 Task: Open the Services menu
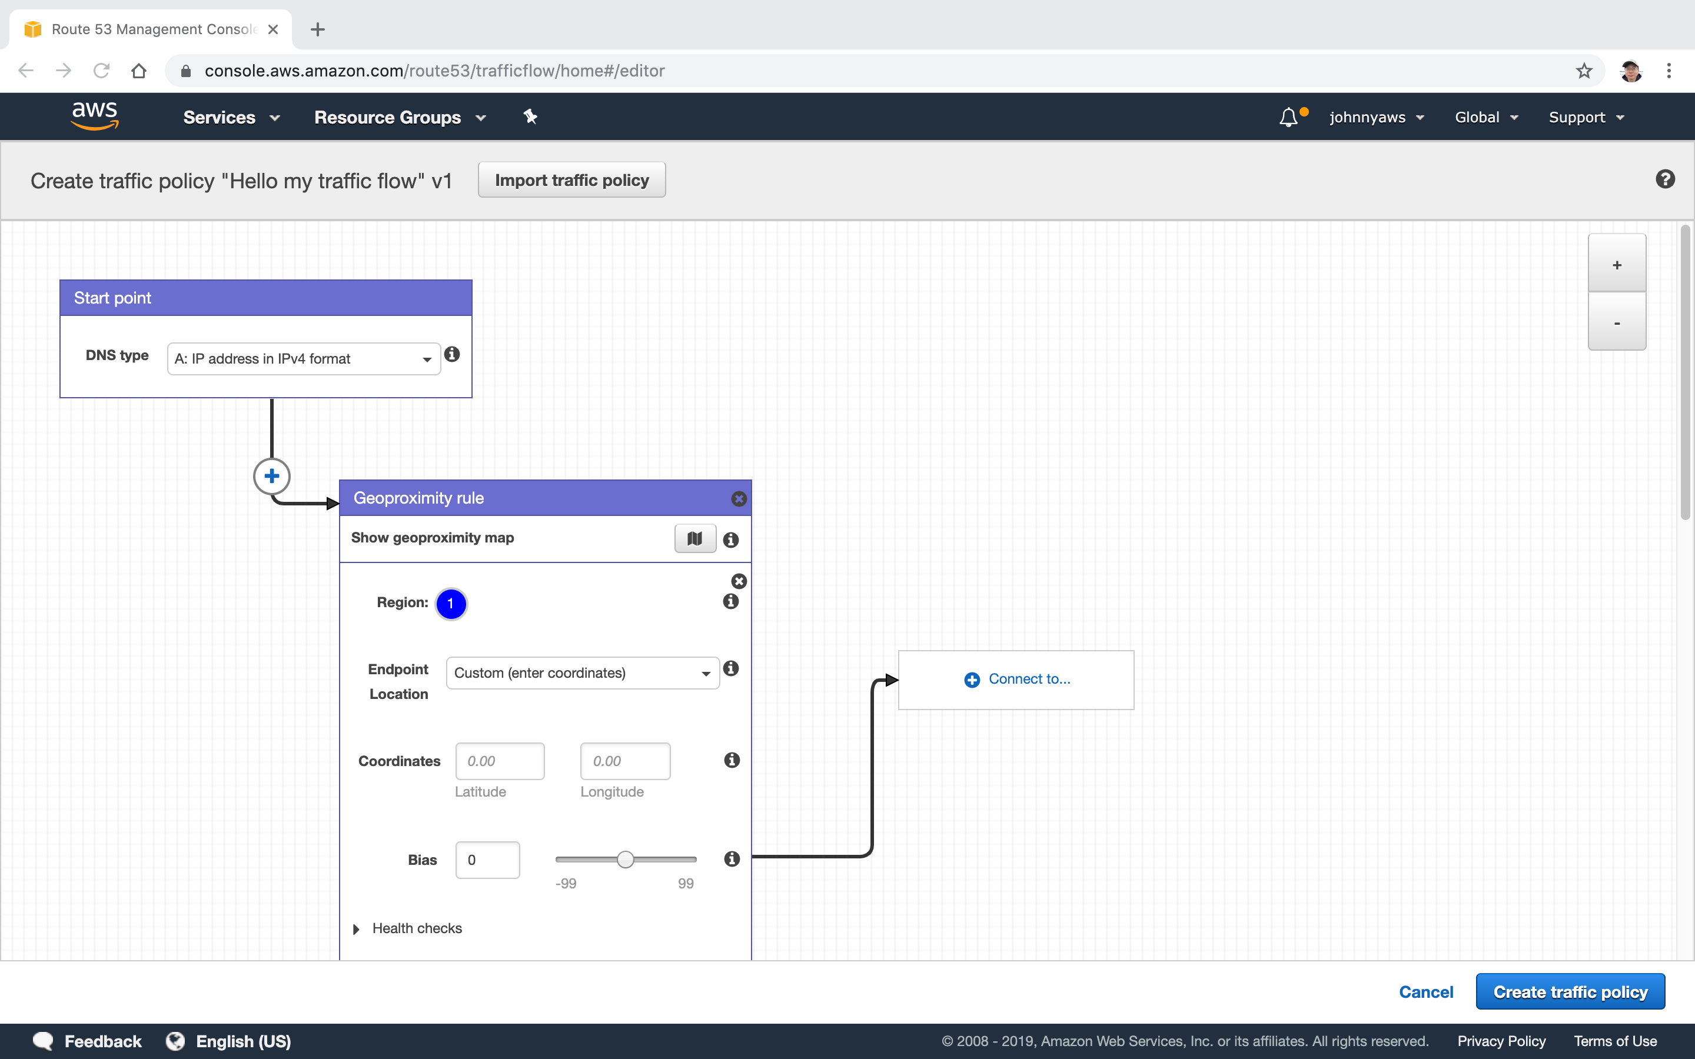click(231, 117)
